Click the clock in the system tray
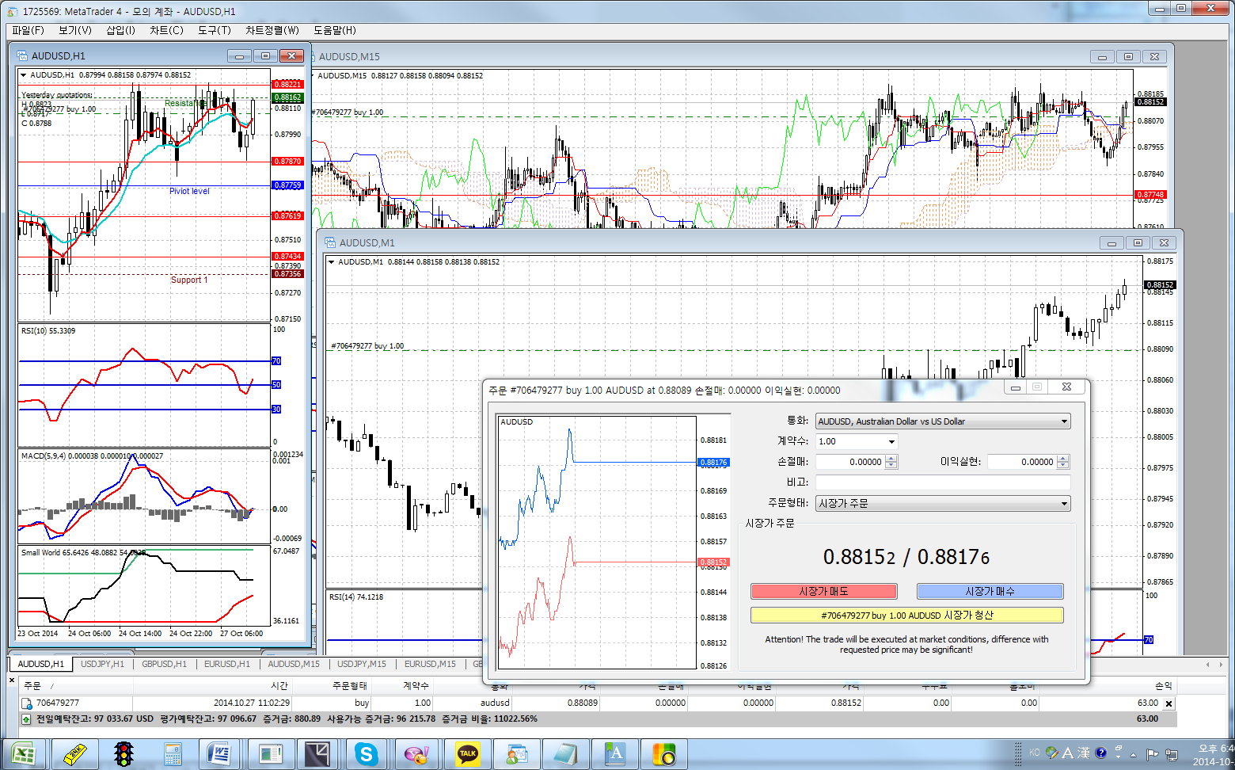Screen dimensions: 1235x770 [1214, 754]
